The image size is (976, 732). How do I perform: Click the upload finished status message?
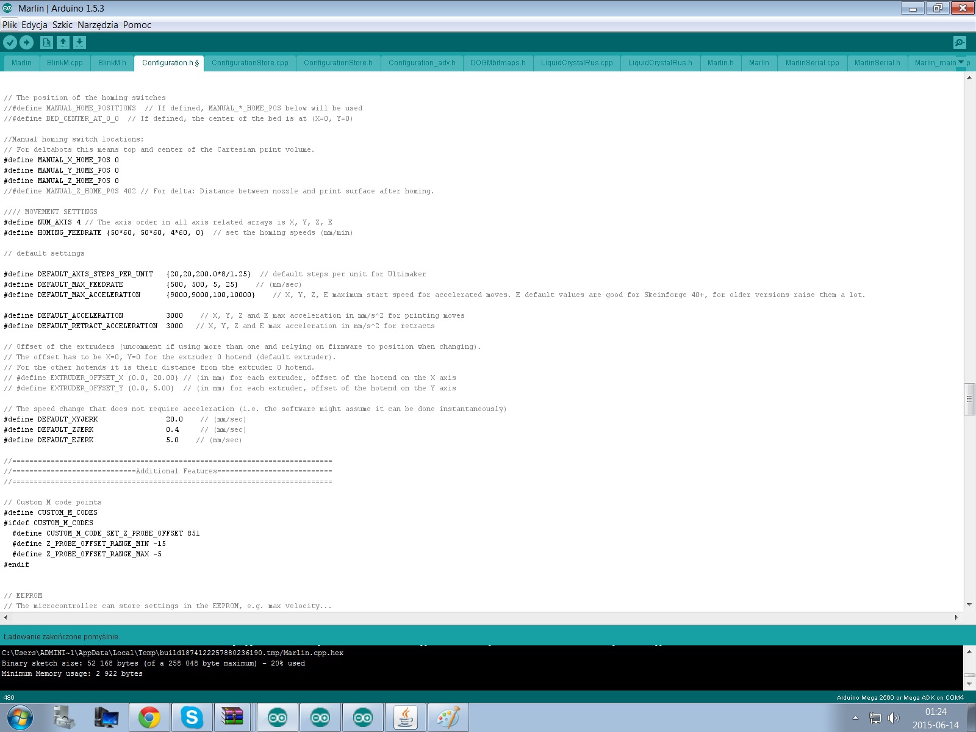(x=62, y=636)
